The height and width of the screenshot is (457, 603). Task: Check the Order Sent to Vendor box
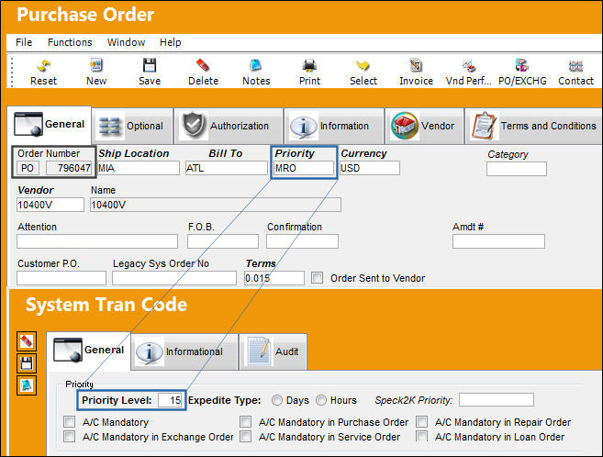[x=318, y=278]
